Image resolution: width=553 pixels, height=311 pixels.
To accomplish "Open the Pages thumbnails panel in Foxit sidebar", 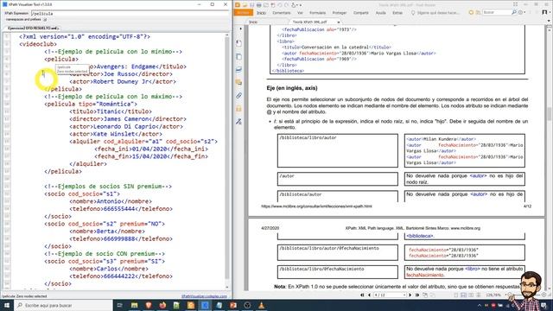I will pos(239,56).
